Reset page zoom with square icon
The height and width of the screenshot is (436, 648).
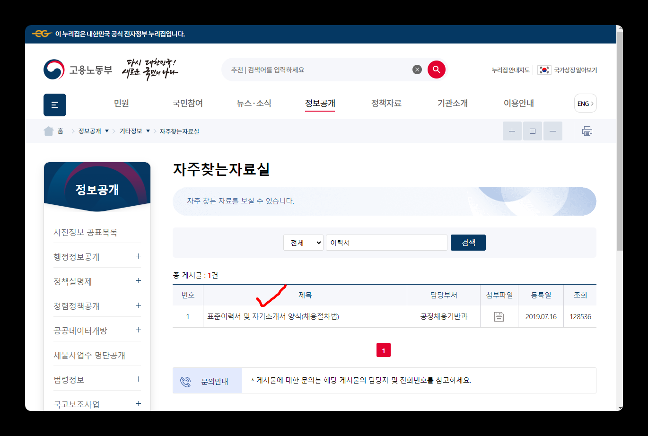pos(533,131)
